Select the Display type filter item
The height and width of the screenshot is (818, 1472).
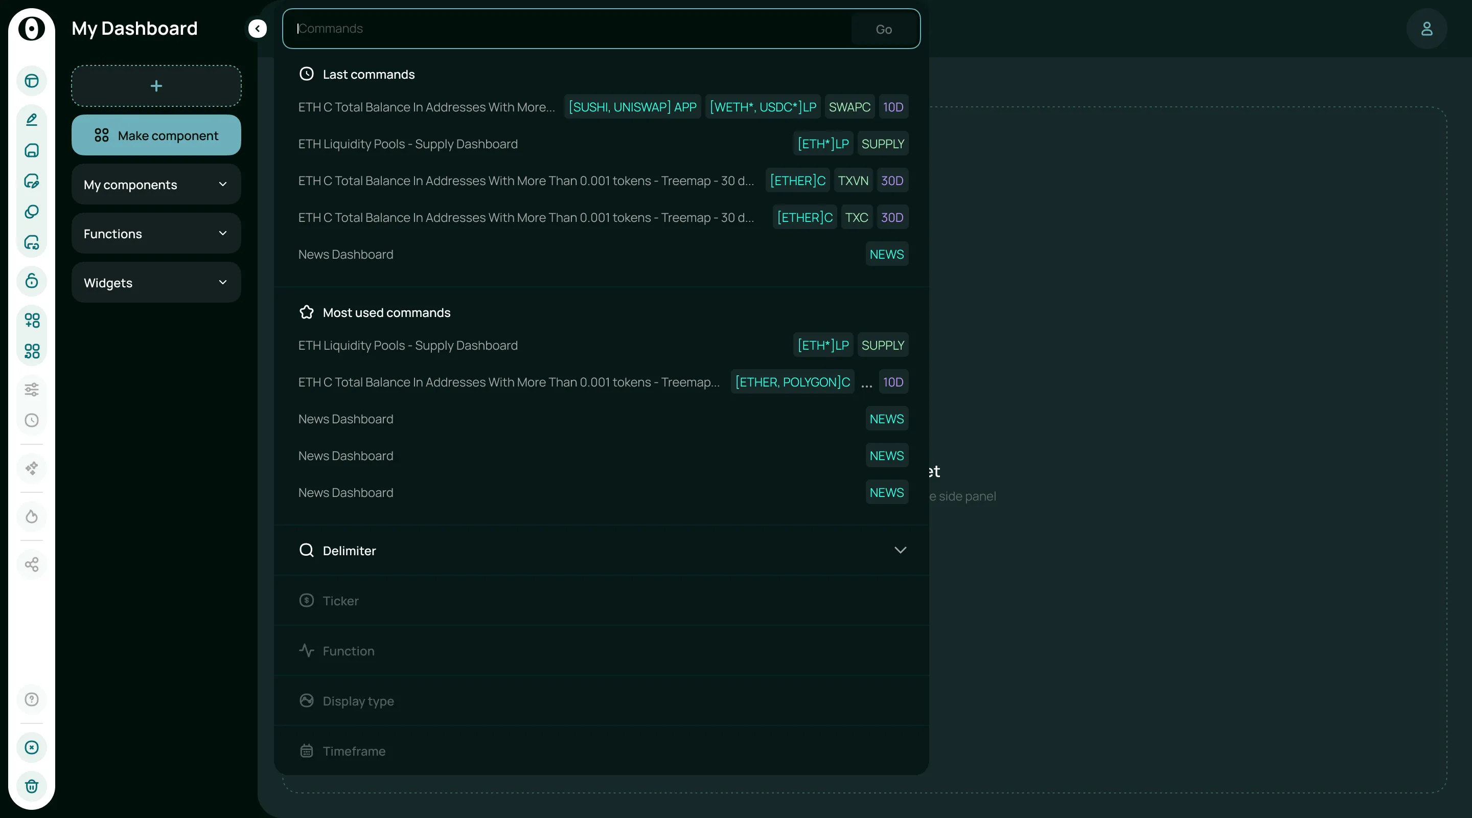pyautogui.click(x=358, y=701)
